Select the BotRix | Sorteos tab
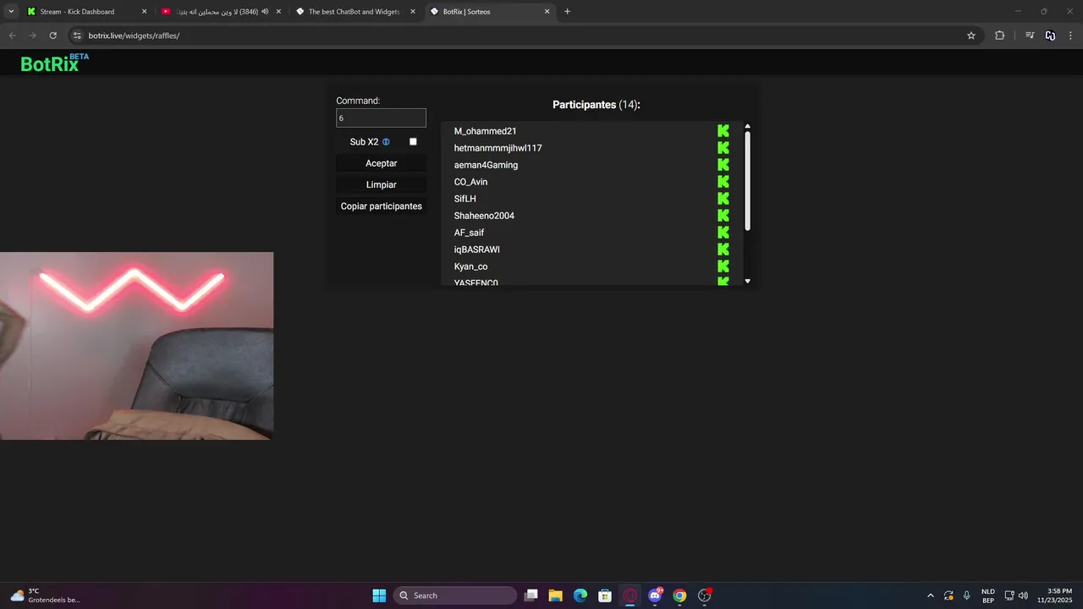1083x609 pixels. click(x=489, y=12)
